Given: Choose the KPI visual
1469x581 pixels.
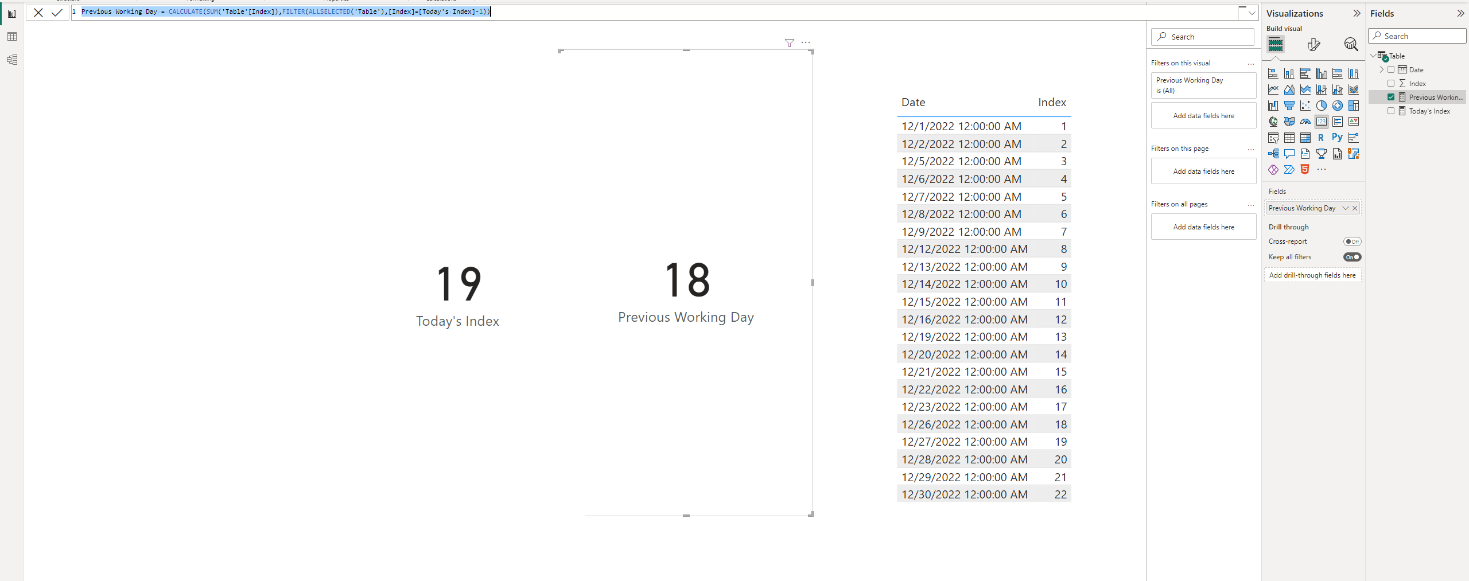Looking at the screenshot, I should (1354, 122).
